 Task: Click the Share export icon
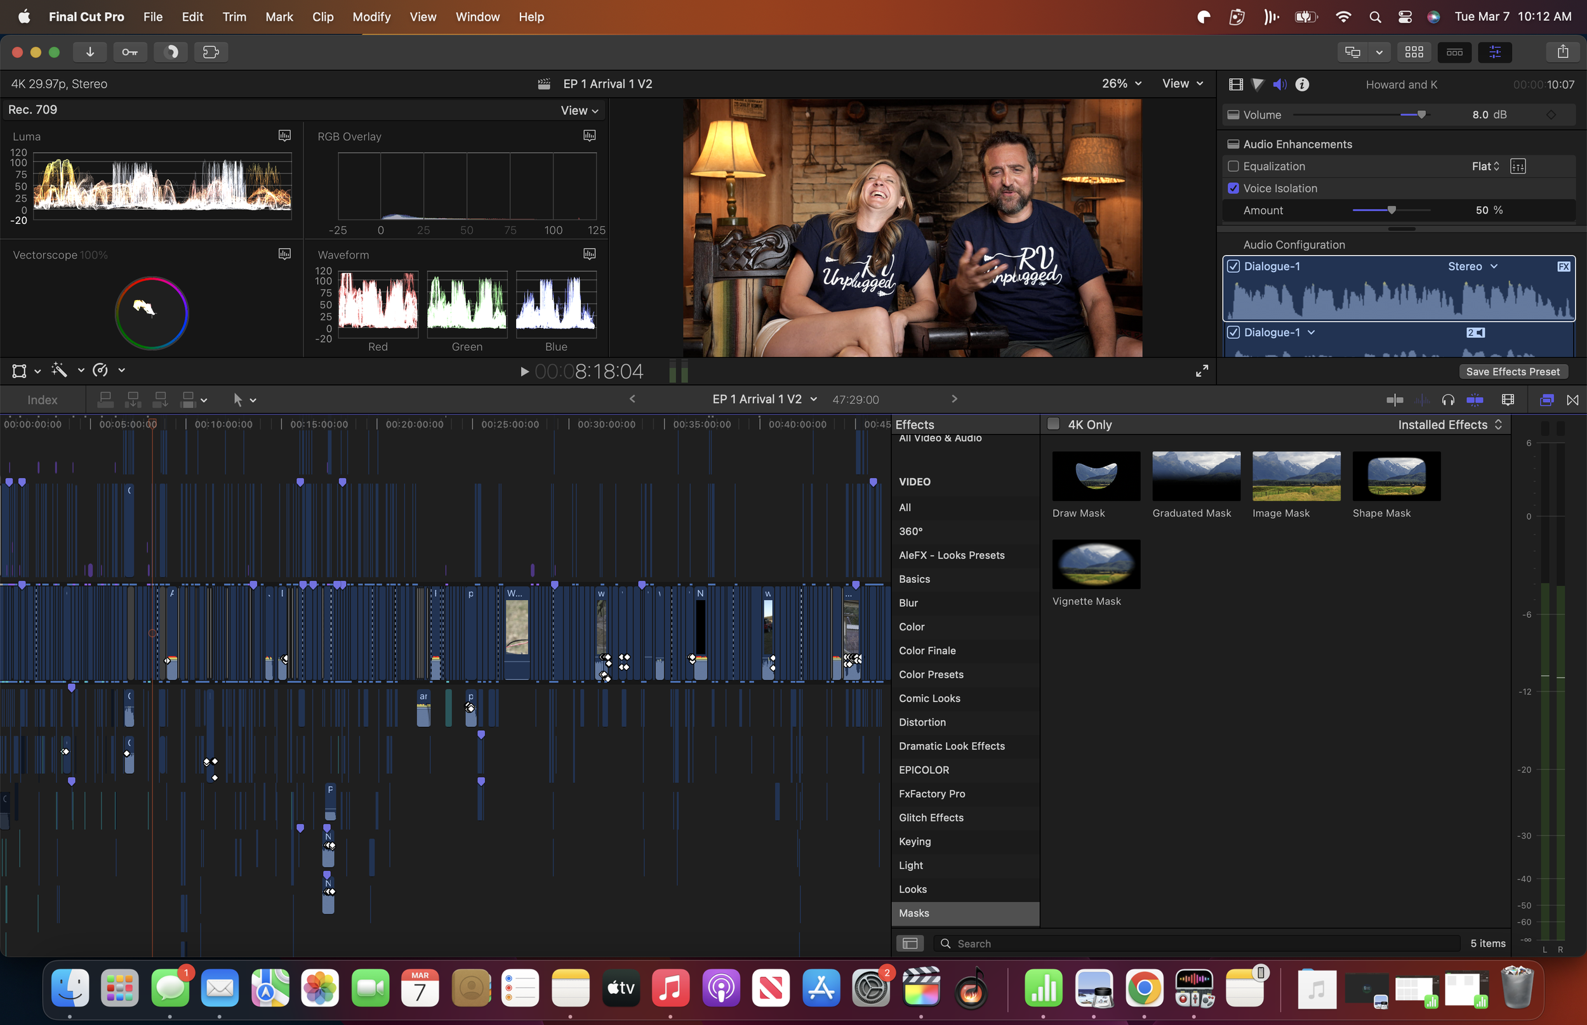(x=1562, y=52)
